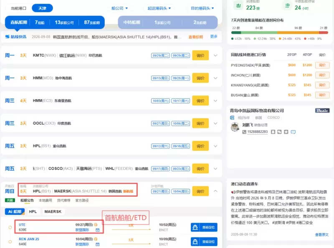
Task: Open the 起运港码头 dropdown filter
Action: 159,8
